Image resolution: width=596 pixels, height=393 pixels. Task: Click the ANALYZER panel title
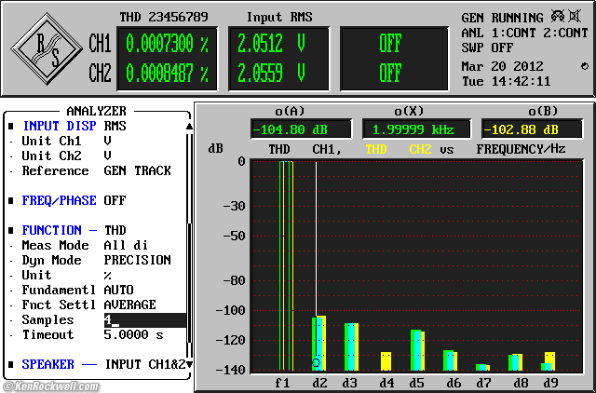tap(96, 111)
